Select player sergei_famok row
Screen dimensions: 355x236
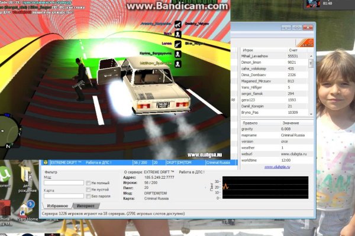point(275,93)
